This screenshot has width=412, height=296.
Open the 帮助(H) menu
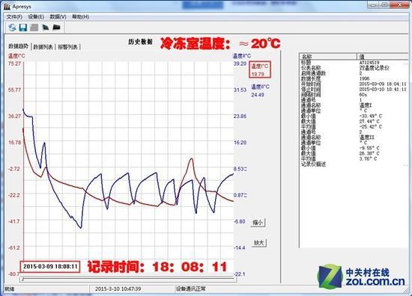click(80, 16)
